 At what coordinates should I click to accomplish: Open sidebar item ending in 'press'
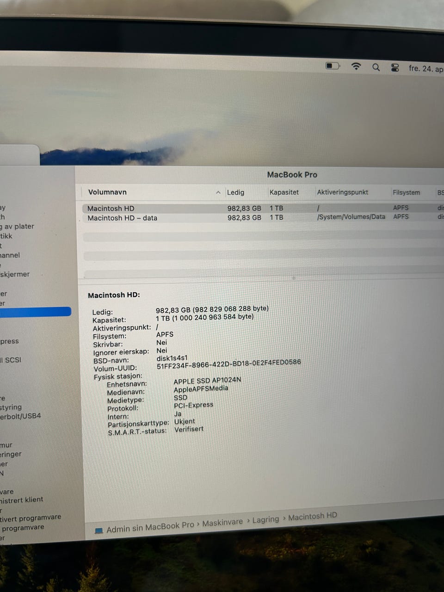[x=10, y=341]
